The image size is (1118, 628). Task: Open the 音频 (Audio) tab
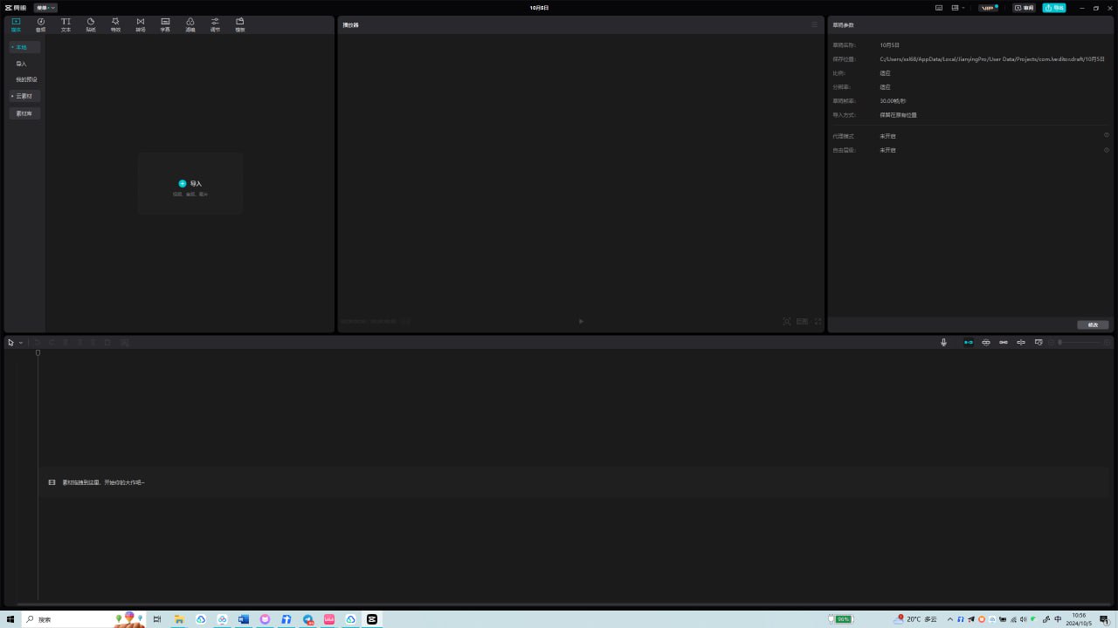coord(40,24)
